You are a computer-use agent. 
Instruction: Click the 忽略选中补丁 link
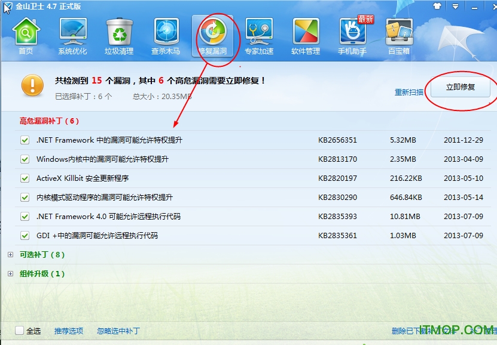(118, 331)
